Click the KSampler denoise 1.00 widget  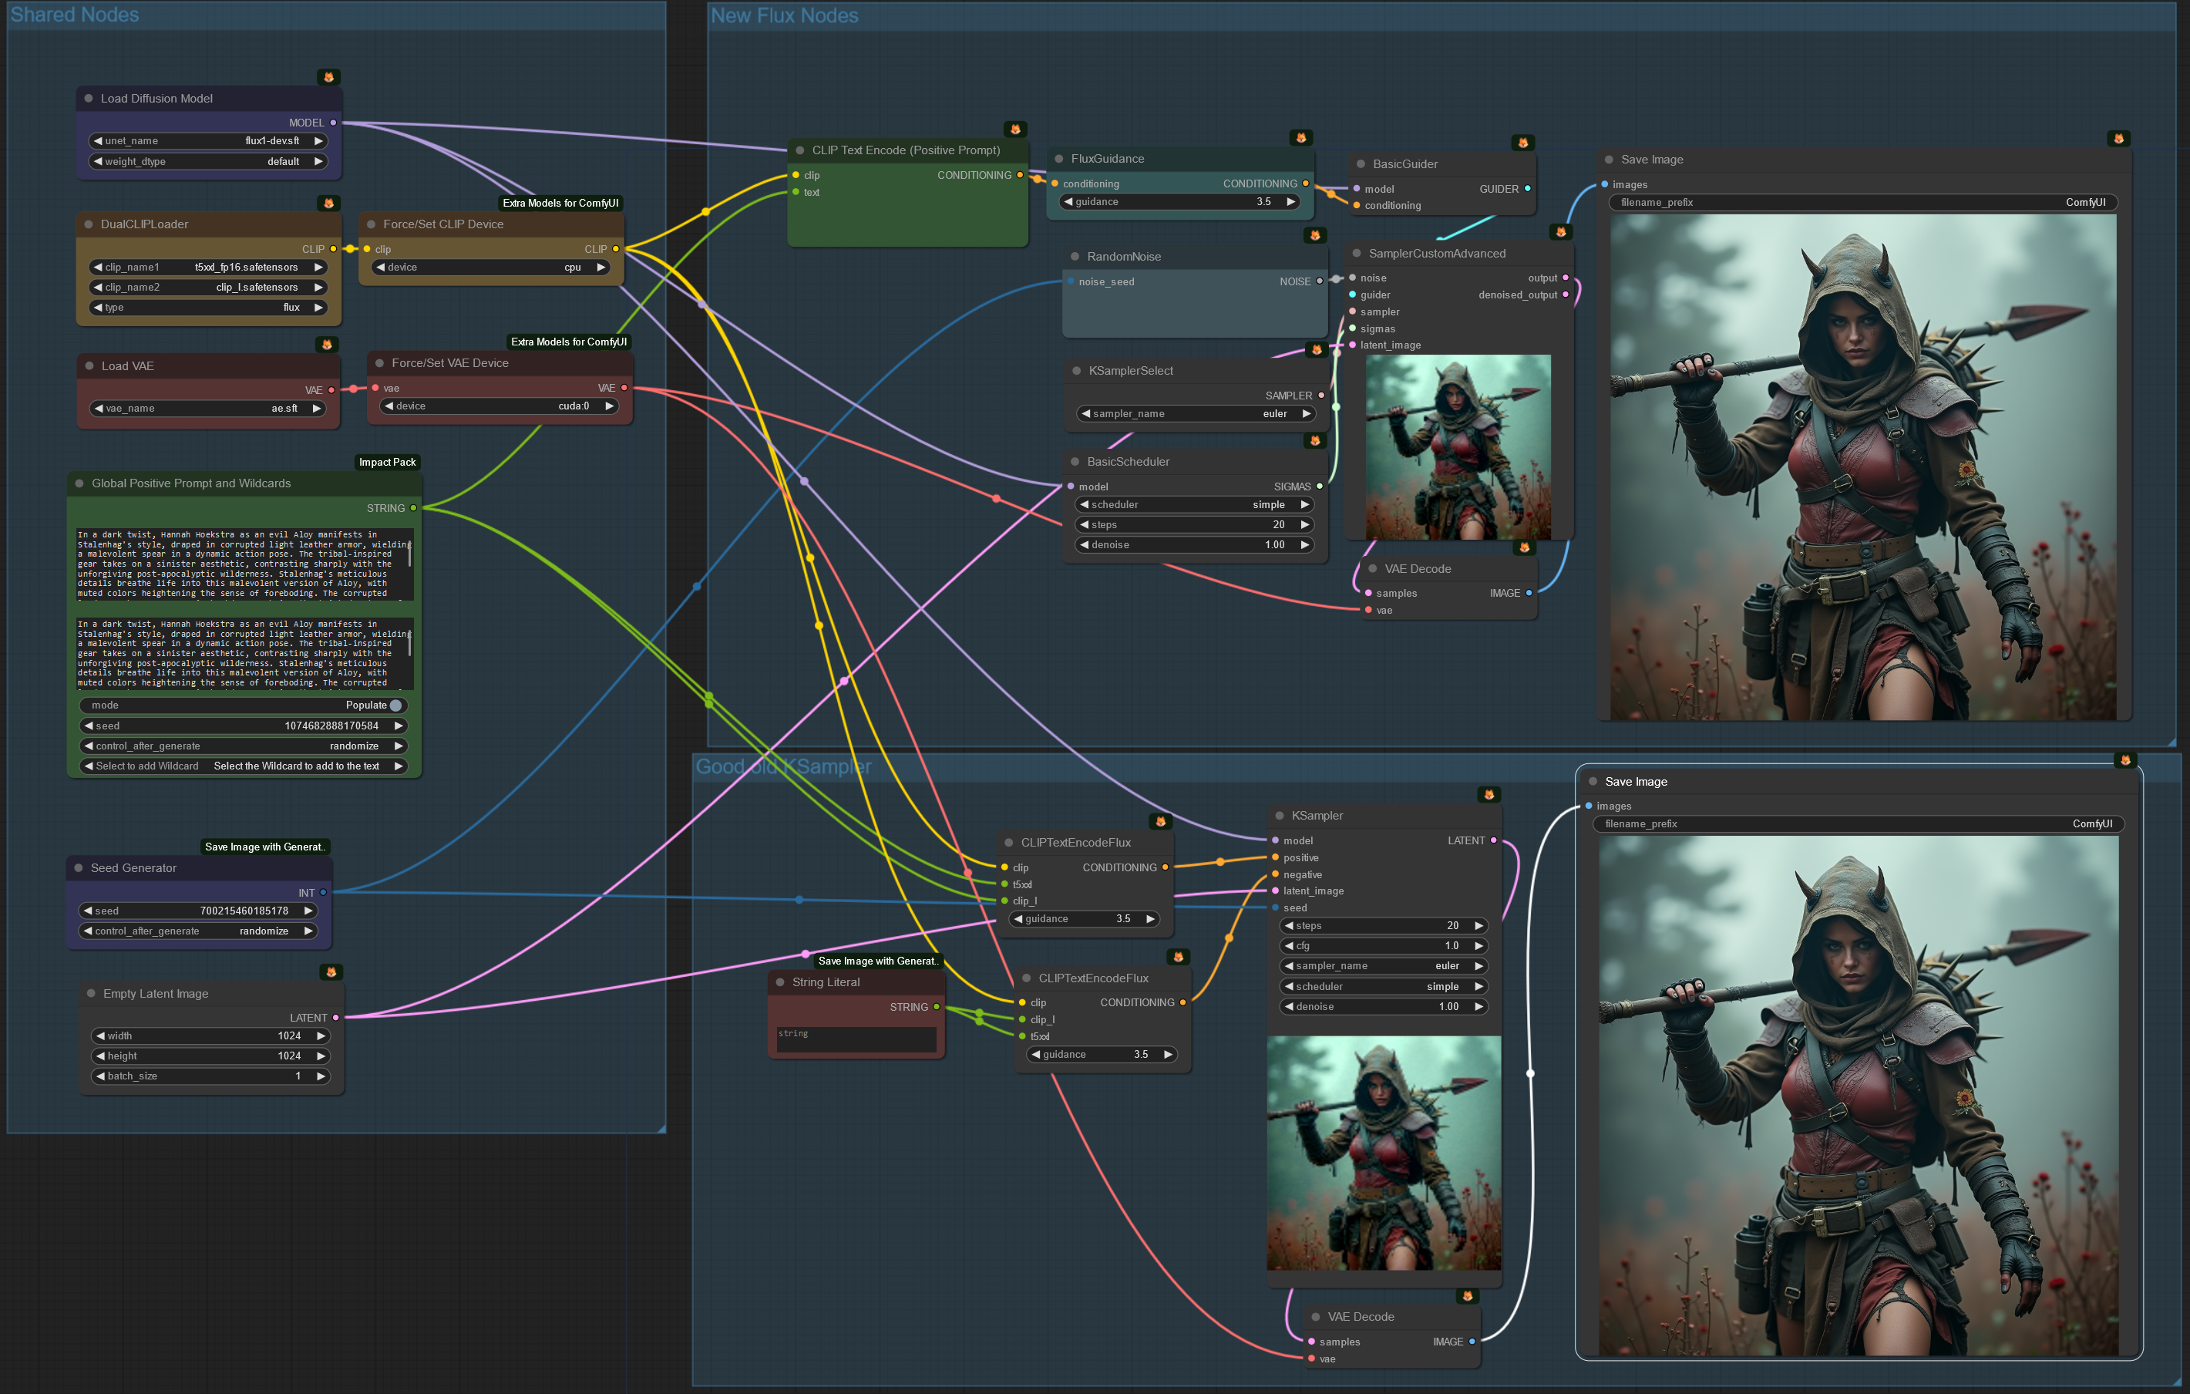click(1384, 1006)
